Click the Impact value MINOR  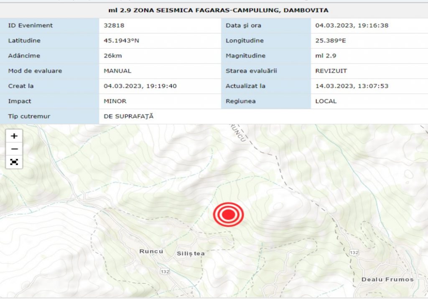click(x=115, y=101)
